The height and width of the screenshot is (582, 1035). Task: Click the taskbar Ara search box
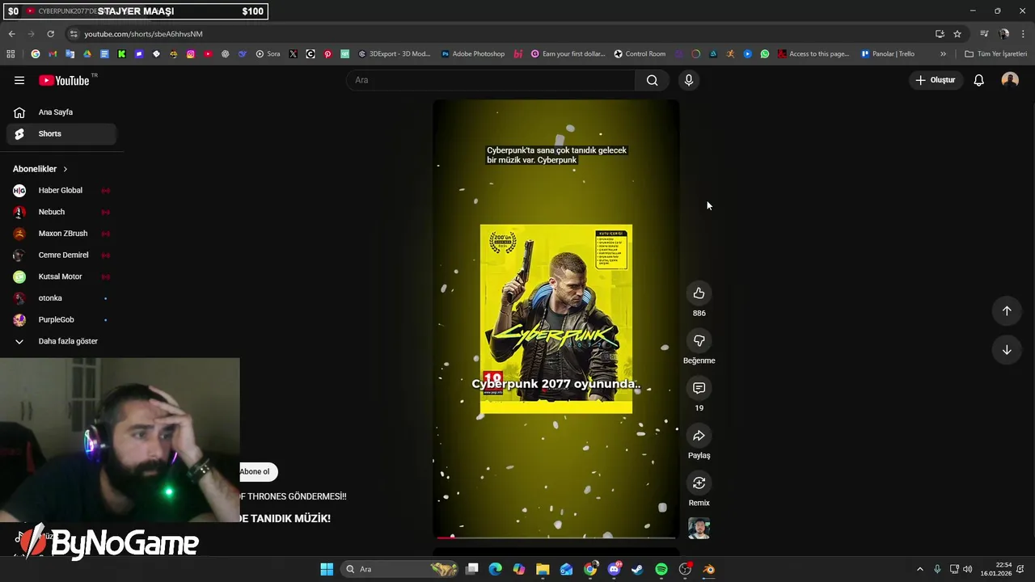(401, 569)
